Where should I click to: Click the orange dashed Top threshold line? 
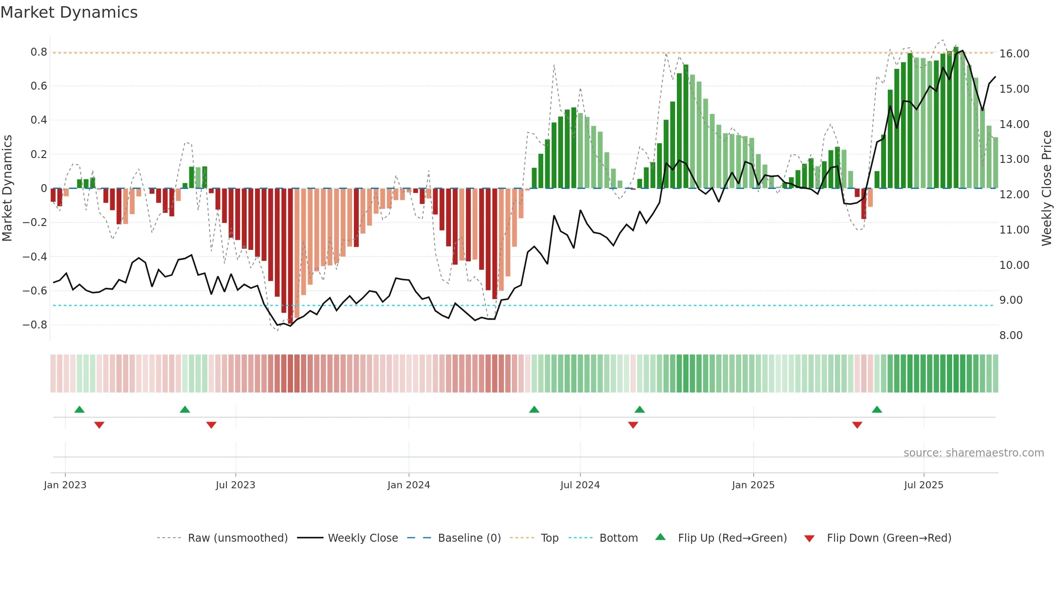tap(523, 53)
